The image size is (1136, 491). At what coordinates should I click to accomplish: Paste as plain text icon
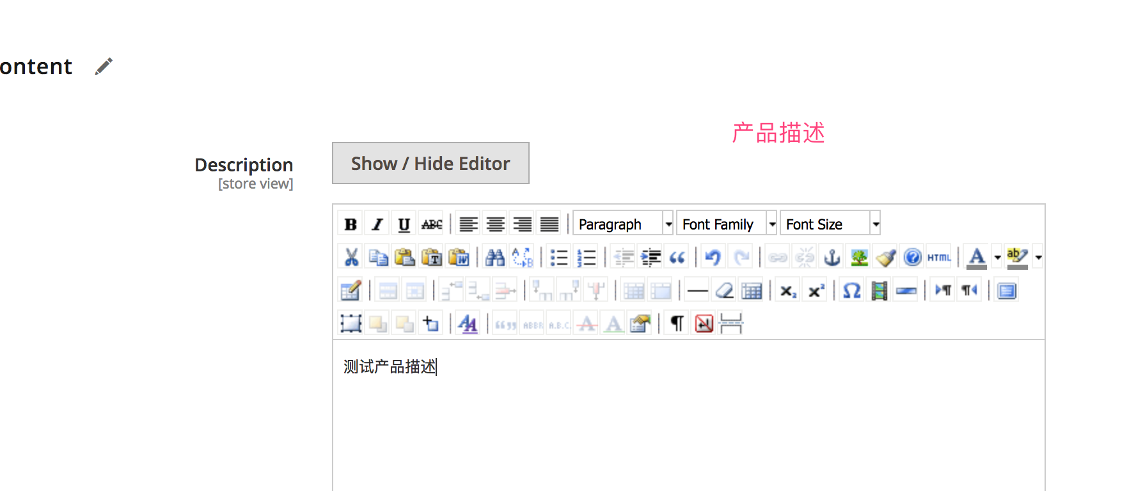point(432,257)
